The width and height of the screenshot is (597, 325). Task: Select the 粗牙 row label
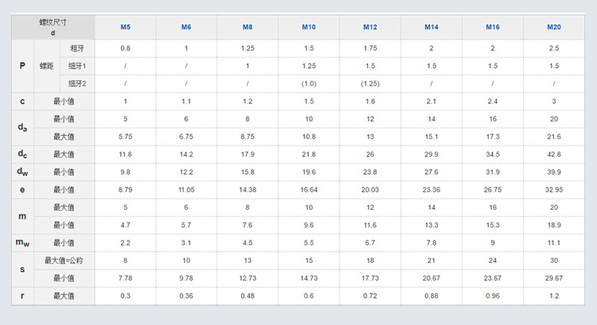click(x=77, y=48)
